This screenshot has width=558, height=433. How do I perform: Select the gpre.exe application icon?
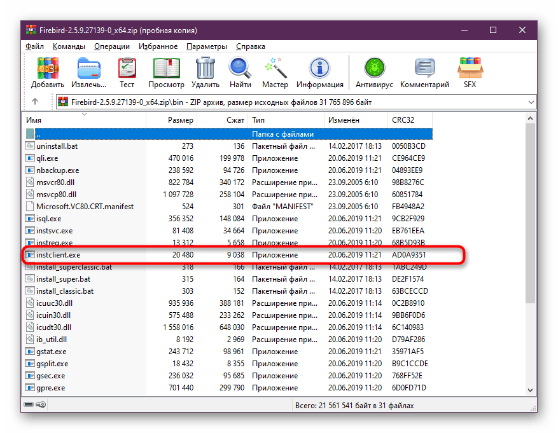coord(30,387)
